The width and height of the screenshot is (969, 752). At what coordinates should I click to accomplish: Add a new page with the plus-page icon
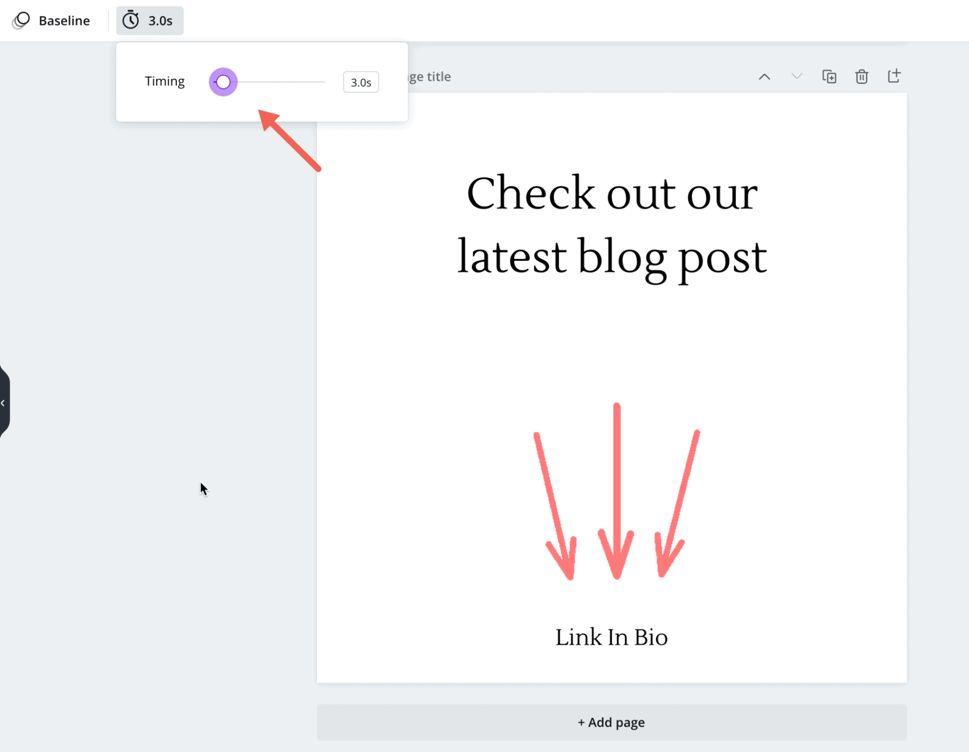(894, 76)
